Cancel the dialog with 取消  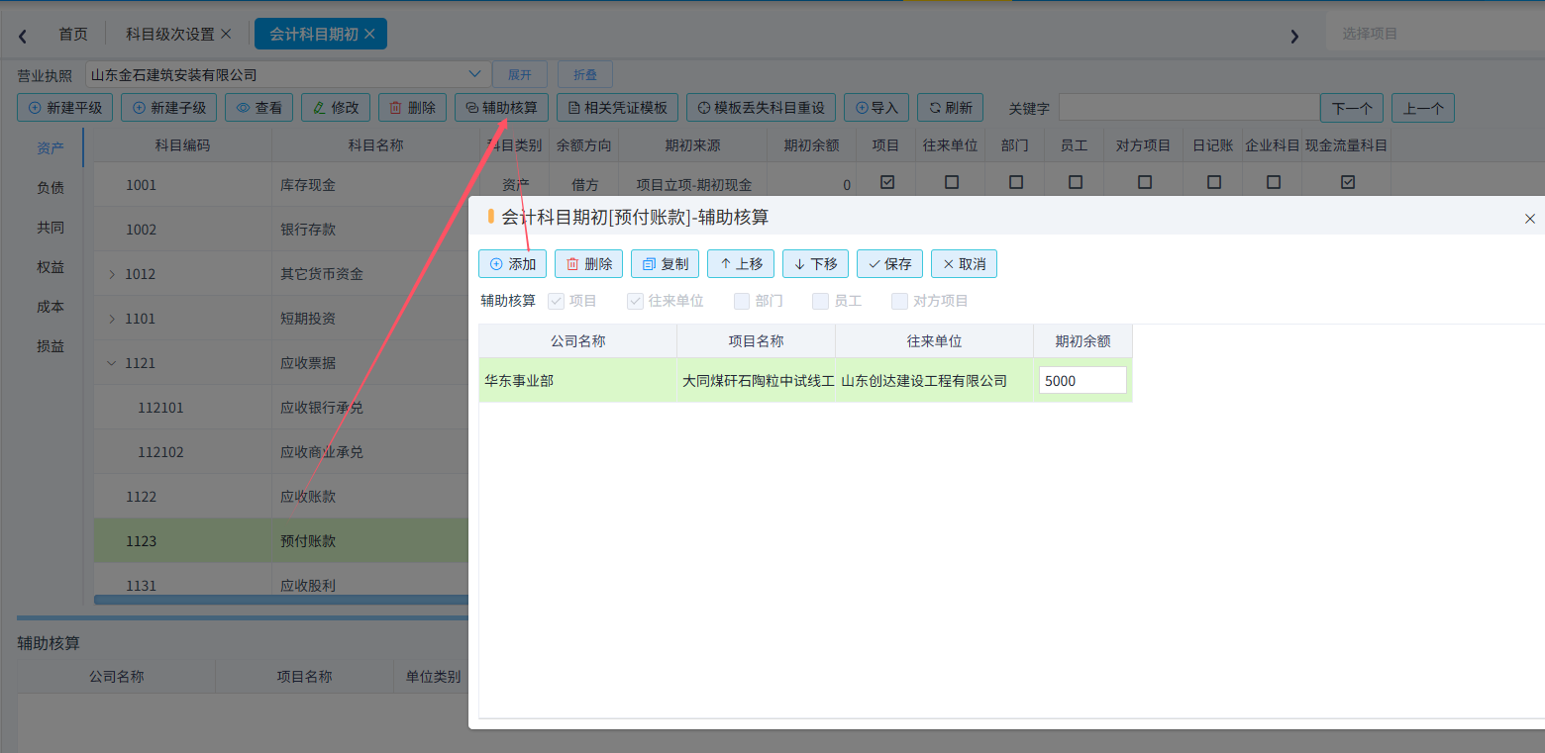click(964, 264)
